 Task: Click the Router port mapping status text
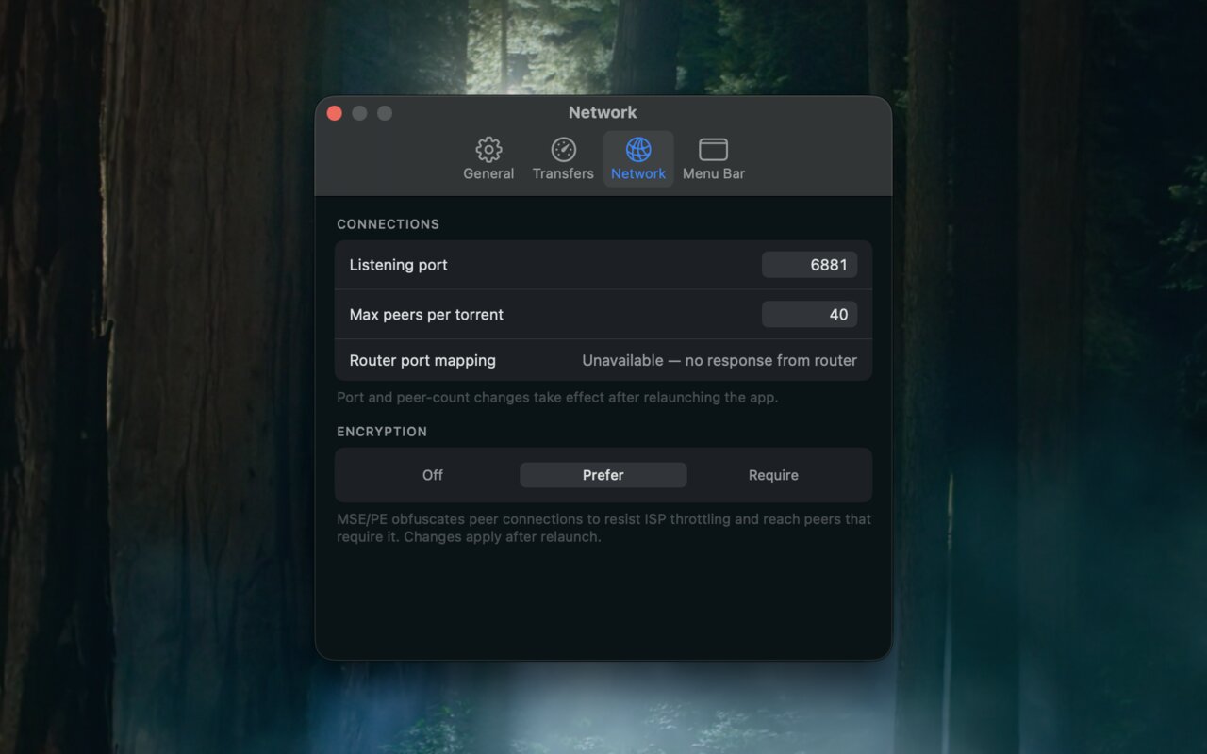click(719, 360)
